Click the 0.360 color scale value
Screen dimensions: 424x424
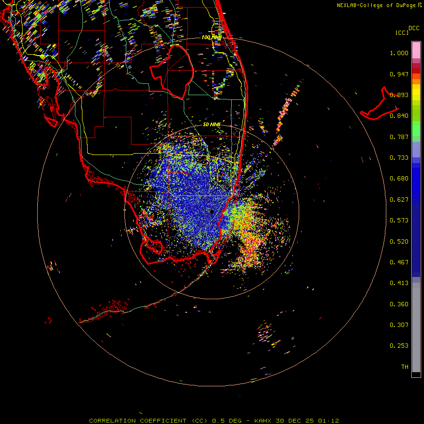point(399,304)
